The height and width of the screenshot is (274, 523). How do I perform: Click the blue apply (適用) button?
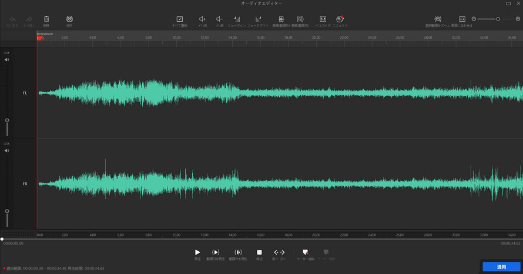click(x=501, y=267)
